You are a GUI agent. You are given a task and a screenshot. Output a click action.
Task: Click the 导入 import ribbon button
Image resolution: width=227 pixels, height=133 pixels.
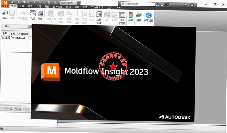point(5,15)
